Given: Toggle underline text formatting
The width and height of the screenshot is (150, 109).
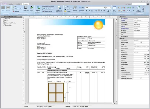Looking at the screenshot, I should tap(92, 11).
